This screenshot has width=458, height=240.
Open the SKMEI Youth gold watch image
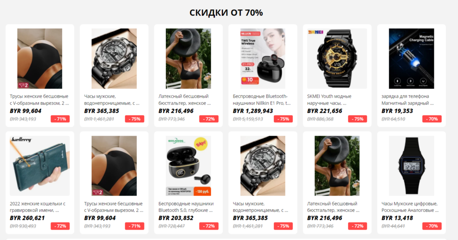click(337, 59)
